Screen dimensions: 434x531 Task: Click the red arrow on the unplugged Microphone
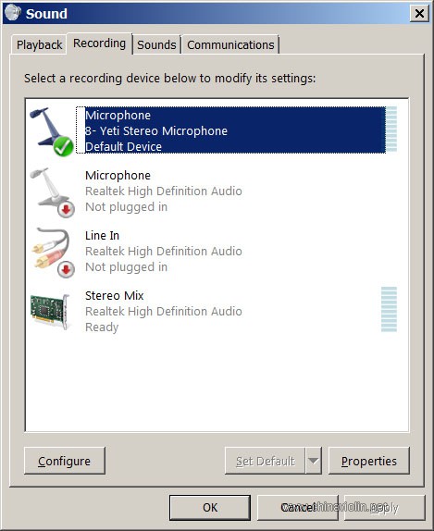pos(66,209)
